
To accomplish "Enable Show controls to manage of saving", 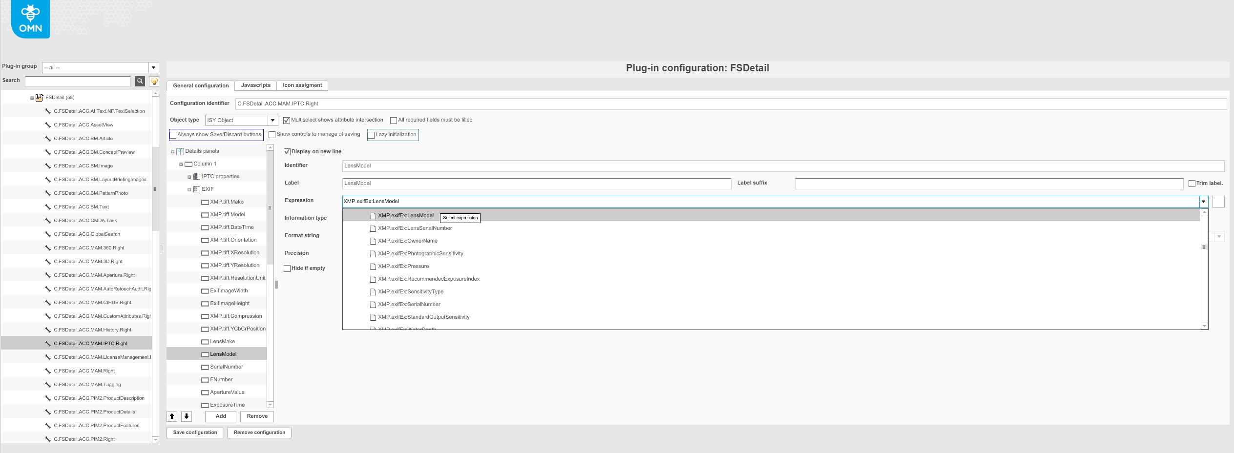I will pos(272,135).
